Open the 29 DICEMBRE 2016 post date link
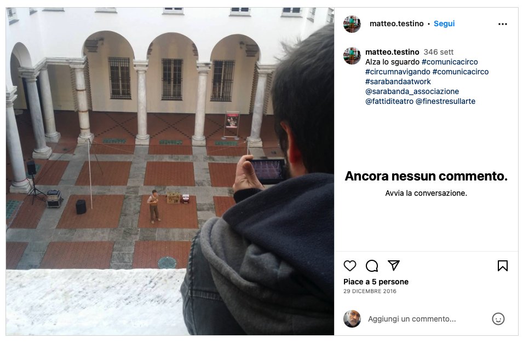This screenshot has width=523, height=344. tap(370, 291)
